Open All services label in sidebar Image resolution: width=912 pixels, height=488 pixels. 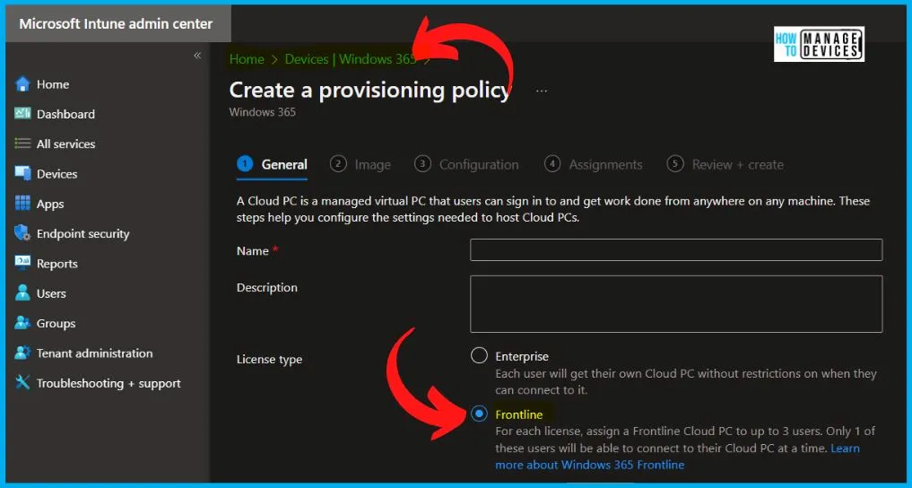(x=65, y=144)
